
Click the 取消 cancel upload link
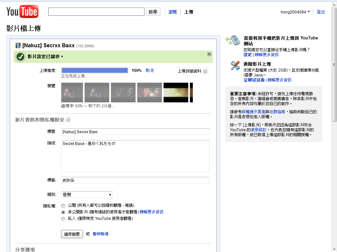149,71
